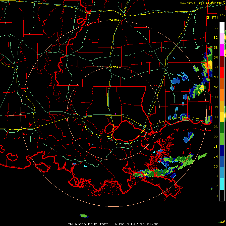Click the 38 value on the scale
The width and height of the screenshot is (226, 226).
[x=216, y=97]
